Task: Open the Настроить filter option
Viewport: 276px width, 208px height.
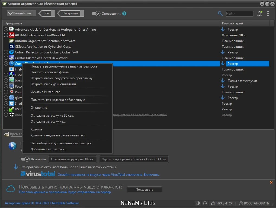Action: 70,13
